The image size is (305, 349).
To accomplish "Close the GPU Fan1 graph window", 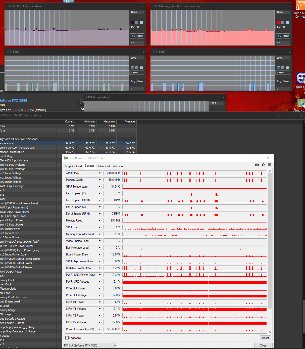I will pos(144,52).
